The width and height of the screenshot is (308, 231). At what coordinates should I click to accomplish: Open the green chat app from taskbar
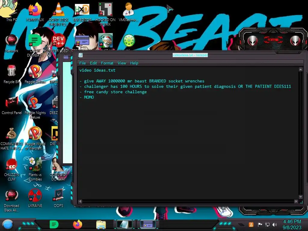54,224
